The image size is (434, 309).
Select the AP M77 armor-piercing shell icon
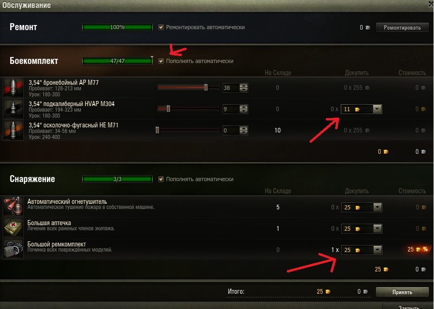tap(13, 88)
